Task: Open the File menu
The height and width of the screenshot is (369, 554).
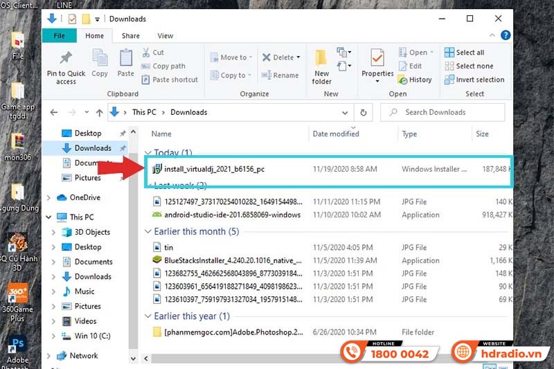Action: coord(60,36)
